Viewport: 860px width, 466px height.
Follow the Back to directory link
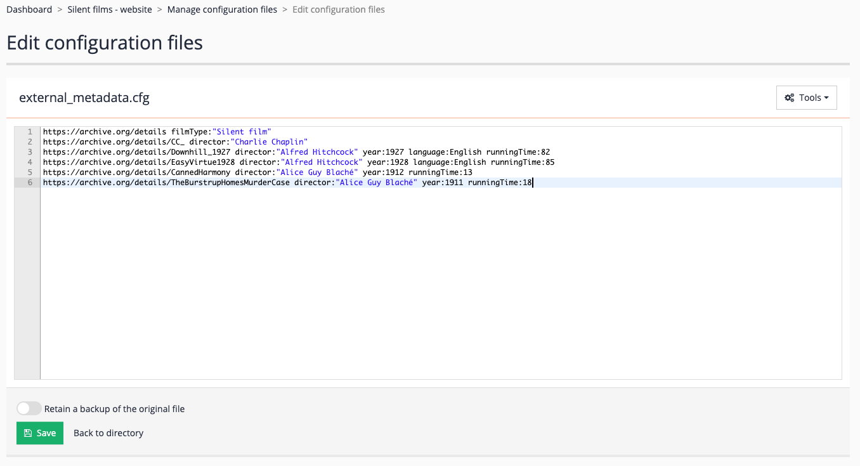tap(108, 432)
